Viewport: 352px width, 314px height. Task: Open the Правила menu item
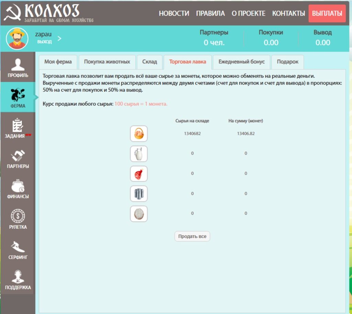pos(210,13)
